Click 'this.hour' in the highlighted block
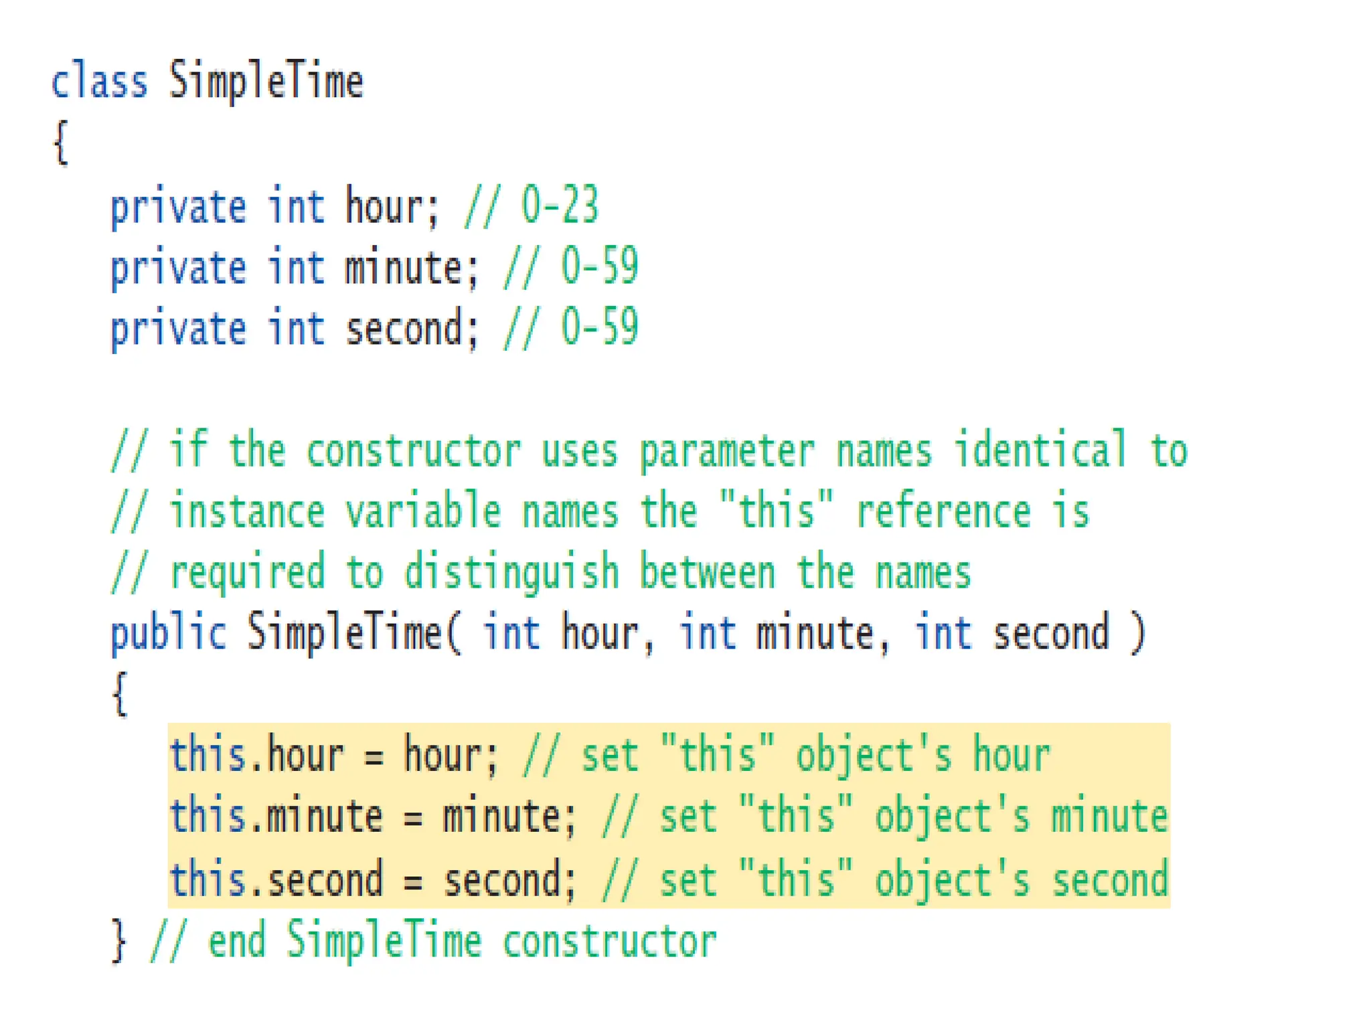The height and width of the screenshot is (1028, 1371). [257, 756]
